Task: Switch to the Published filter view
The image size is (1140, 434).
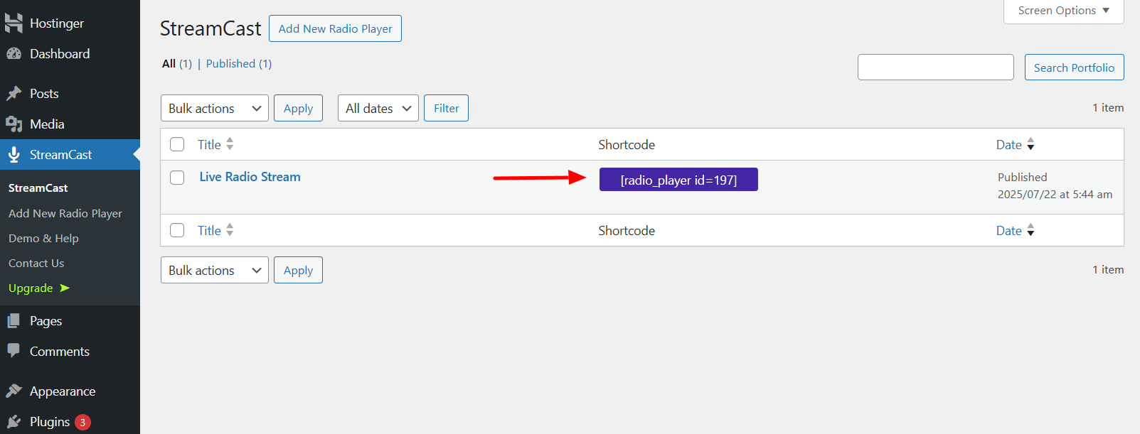Action: pos(230,63)
